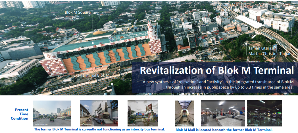Select the Eks-Terminal Blok M label

pos(91,75)
